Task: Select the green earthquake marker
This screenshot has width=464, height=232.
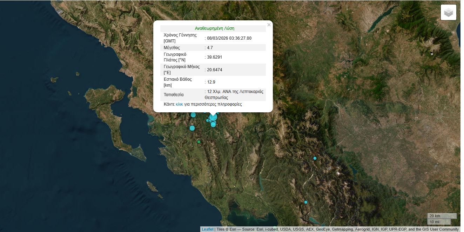Action: (x=199, y=142)
